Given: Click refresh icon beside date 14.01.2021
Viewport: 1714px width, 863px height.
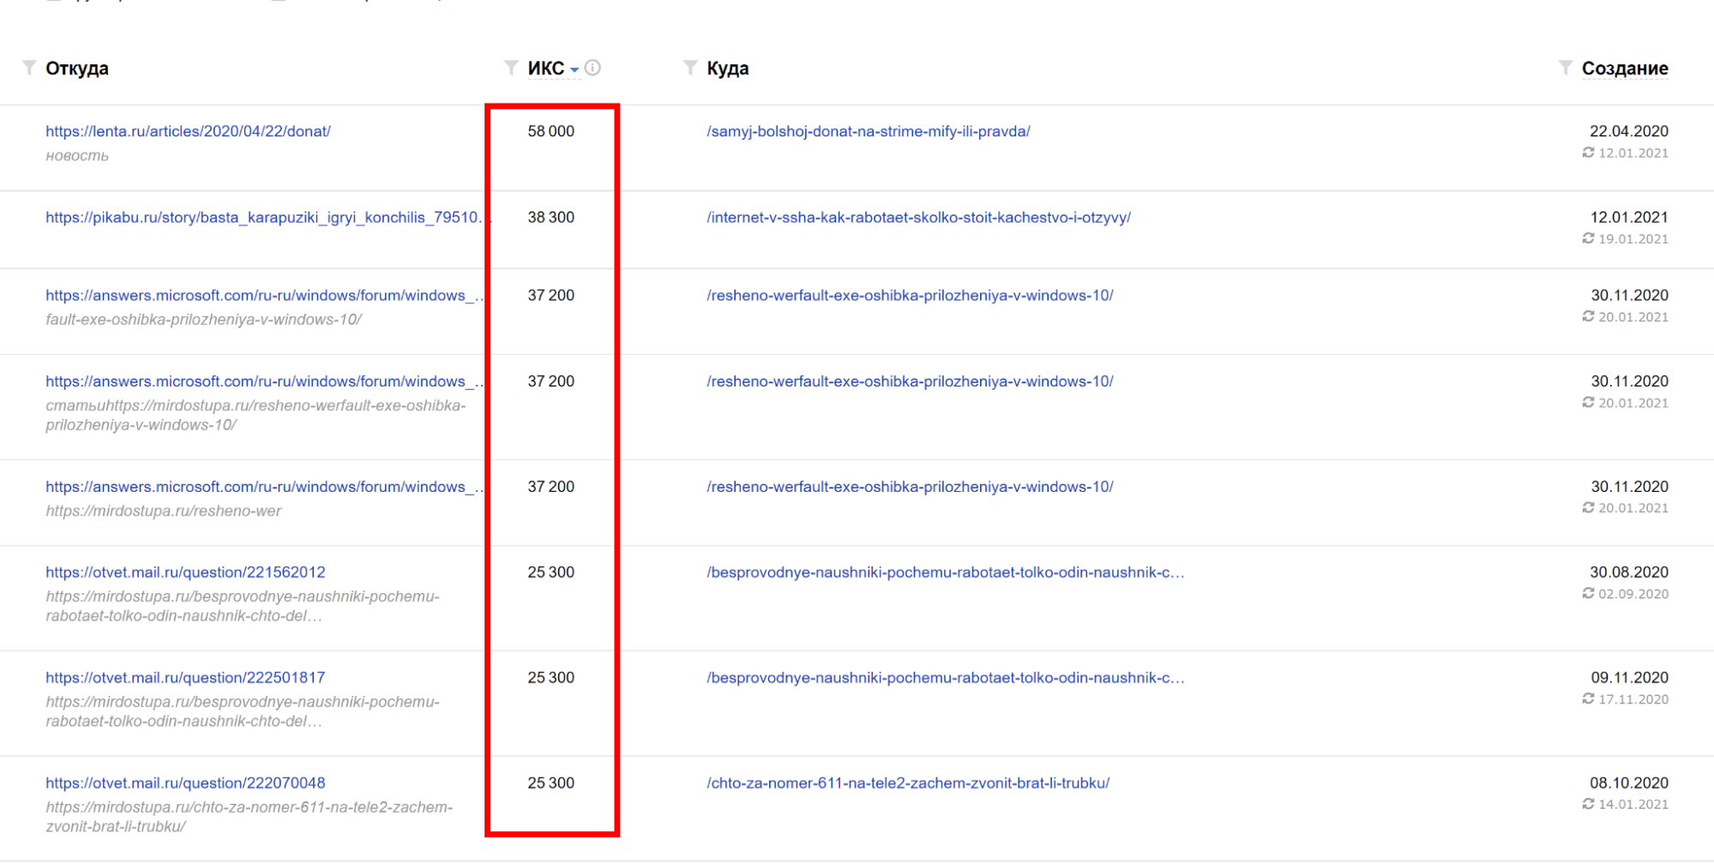Looking at the screenshot, I should (1588, 804).
